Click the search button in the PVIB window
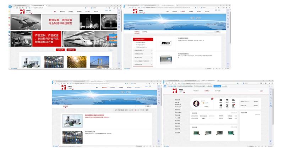 click(x=218, y=32)
